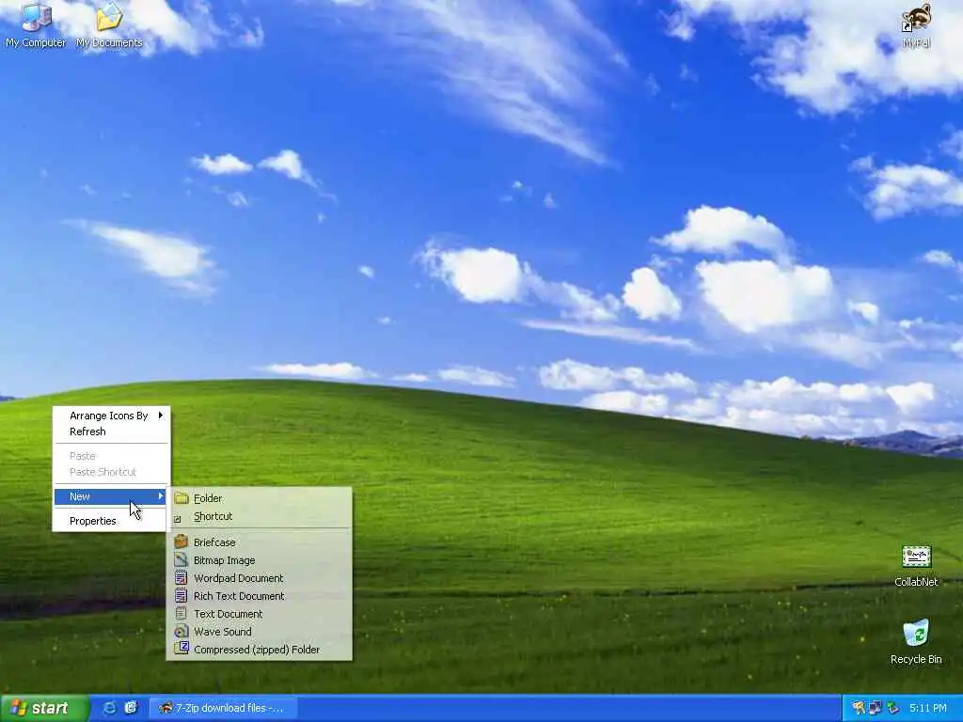Image resolution: width=963 pixels, height=722 pixels.
Task: Select Refresh from the context menu
Action: coord(111,432)
